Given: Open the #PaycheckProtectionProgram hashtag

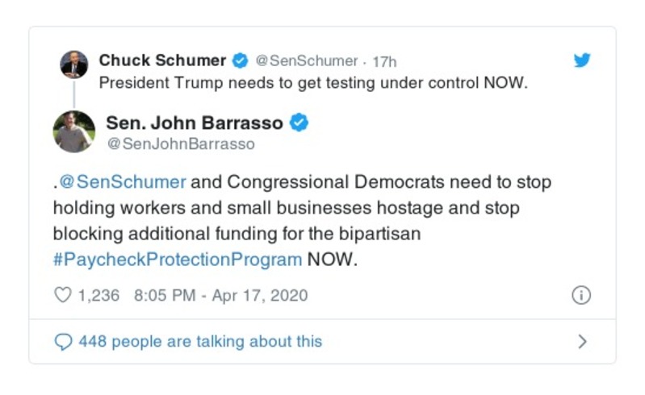Looking at the screenshot, I should coord(178,260).
